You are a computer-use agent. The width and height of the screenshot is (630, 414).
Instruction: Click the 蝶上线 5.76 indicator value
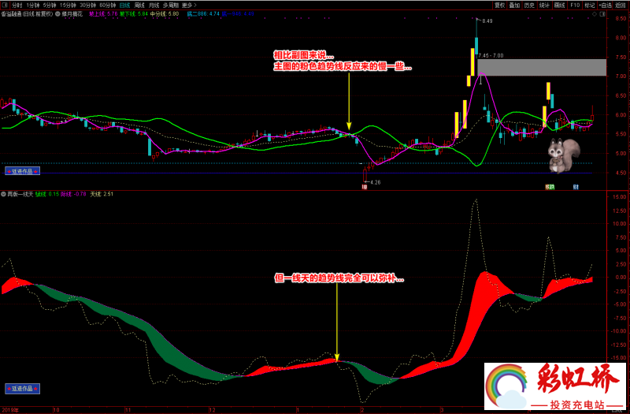coord(103,14)
